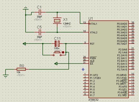Viewport: 139px width, 102px height.
Task: Click the P0.3/AD3 pin label
Action: 122,33
